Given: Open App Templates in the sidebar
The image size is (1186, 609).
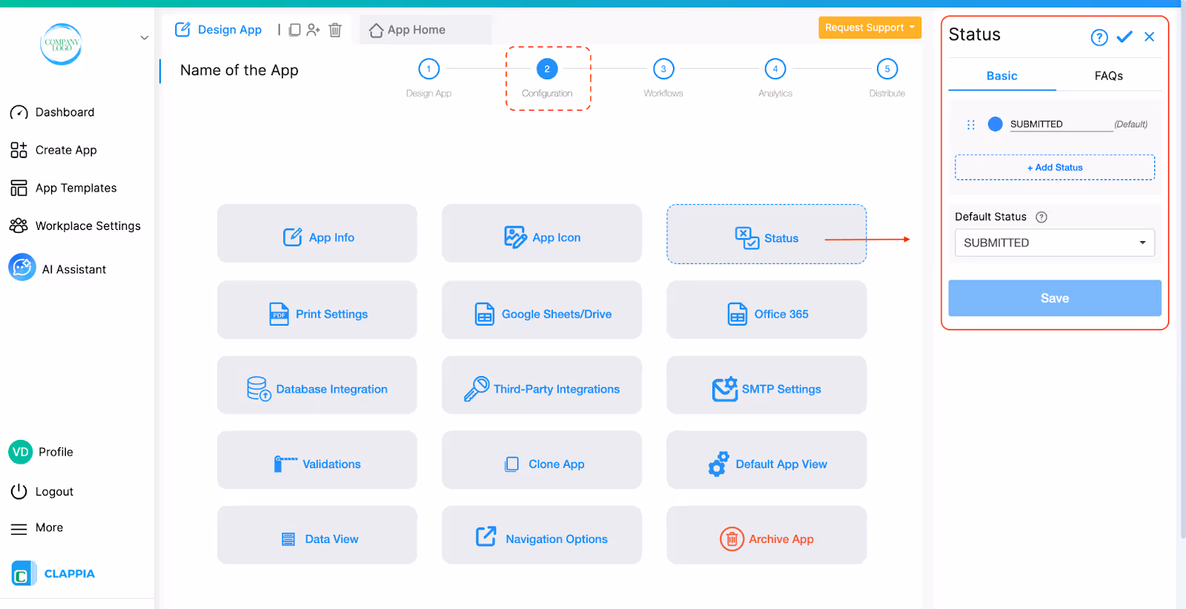Looking at the screenshot, I should pos(76,188).
